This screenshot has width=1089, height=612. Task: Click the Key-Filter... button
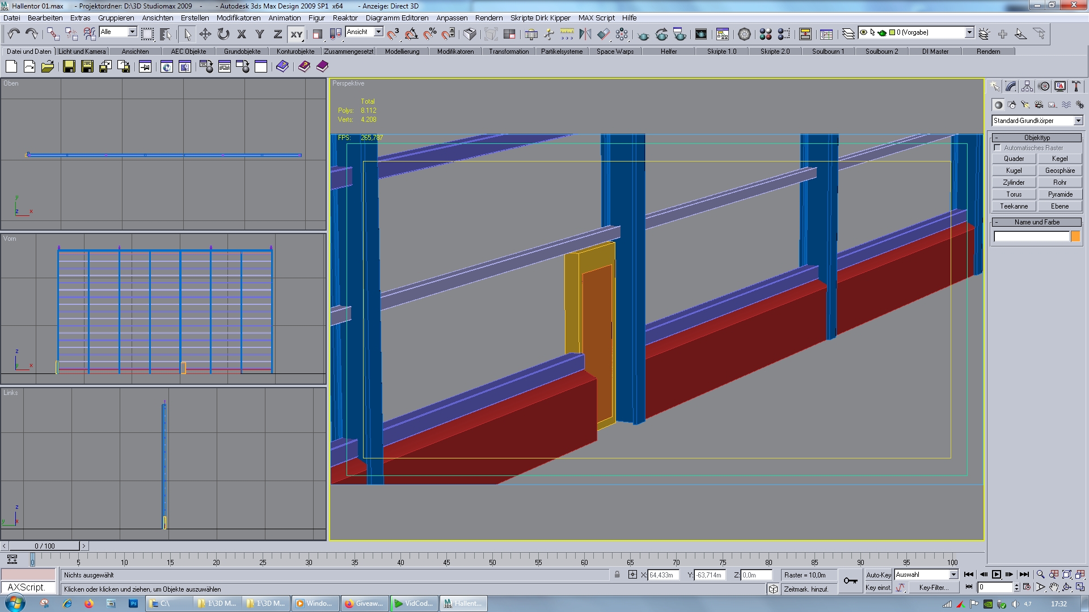[934, 588]
